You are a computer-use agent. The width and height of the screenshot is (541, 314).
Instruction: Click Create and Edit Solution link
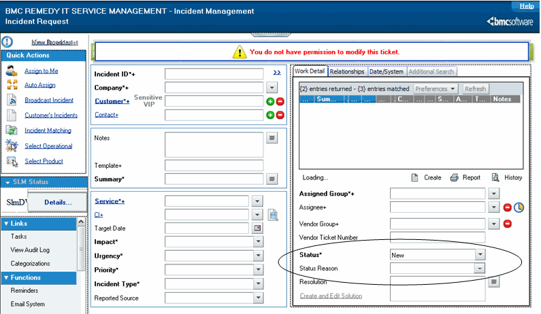click(x=331, y=296)
